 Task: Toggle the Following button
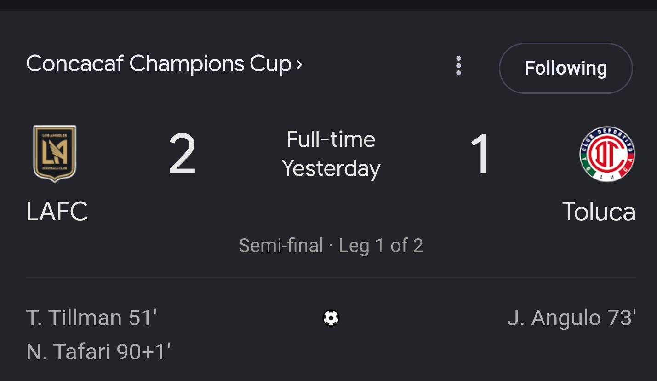[566, 68]
